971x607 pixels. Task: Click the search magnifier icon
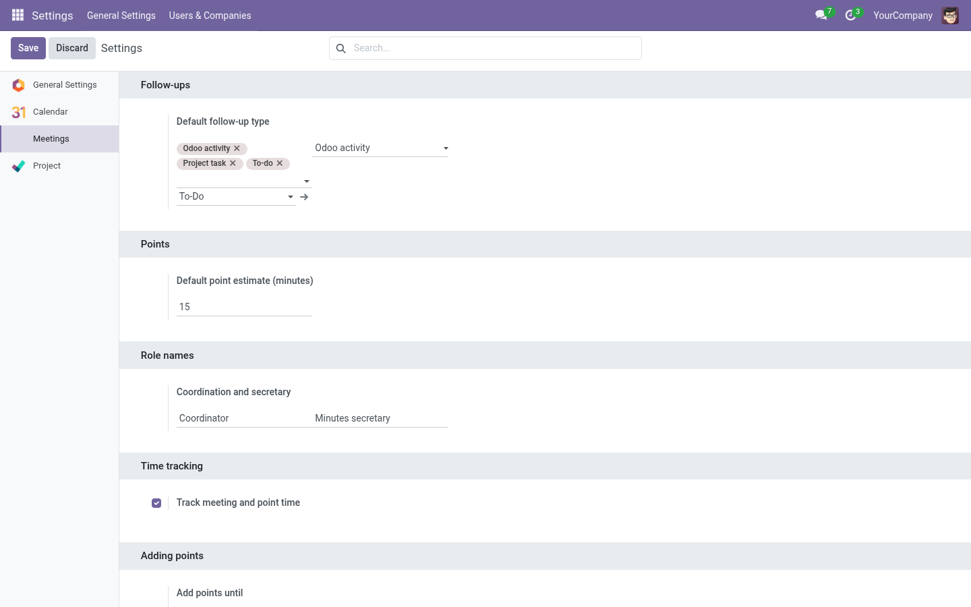[x=341, y=49]
